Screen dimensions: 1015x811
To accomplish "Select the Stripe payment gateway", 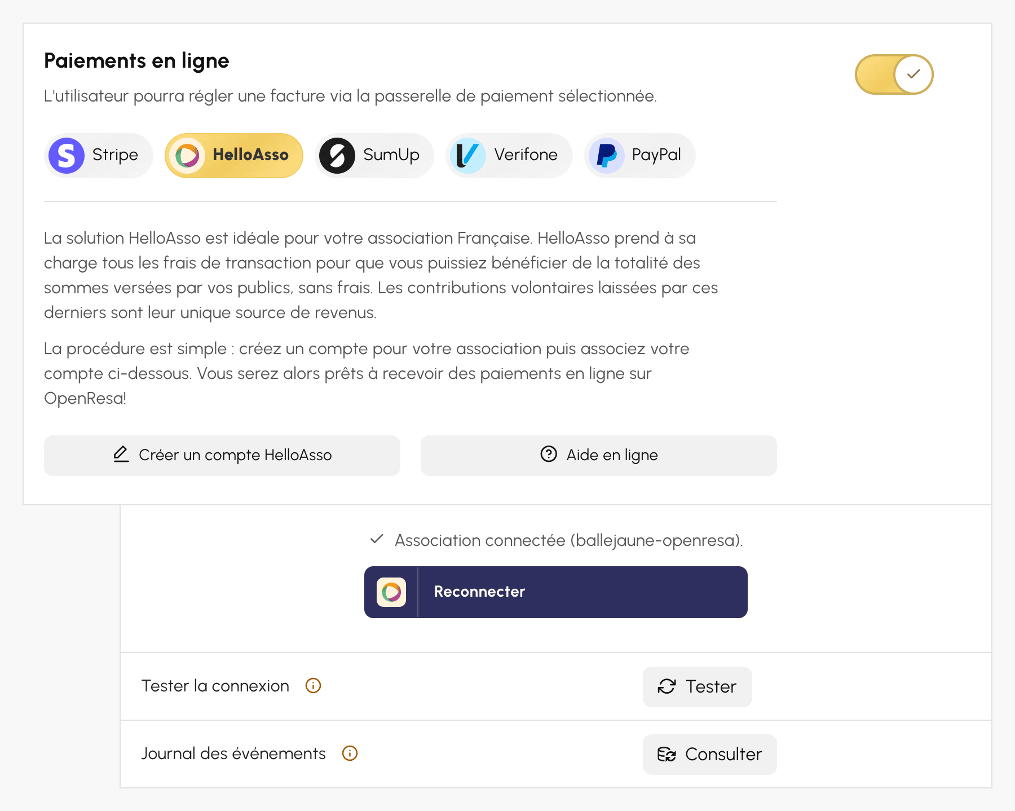I will (99, 155).
